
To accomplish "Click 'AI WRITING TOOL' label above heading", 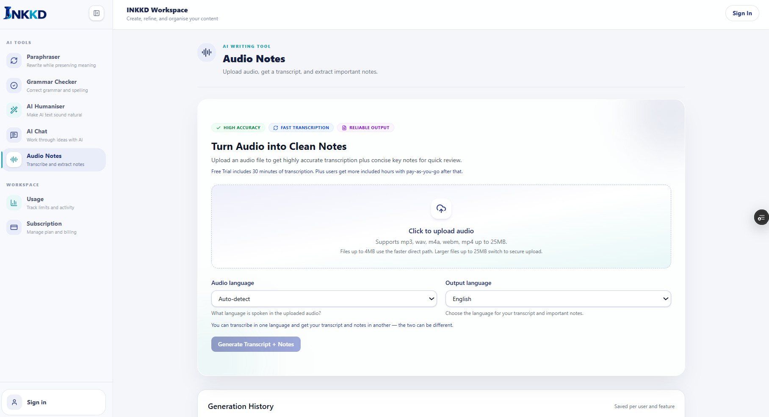I will [247, 47].
